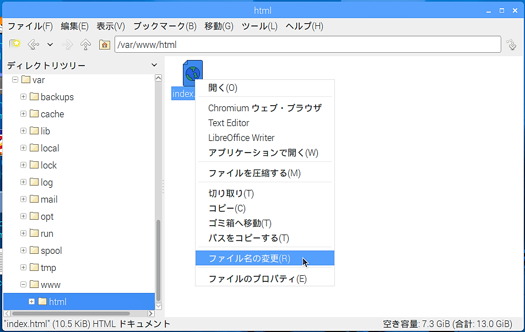Select the mail folder in tree
The image size is (525, 332).
pyautogui.click(x=44, y=199)
